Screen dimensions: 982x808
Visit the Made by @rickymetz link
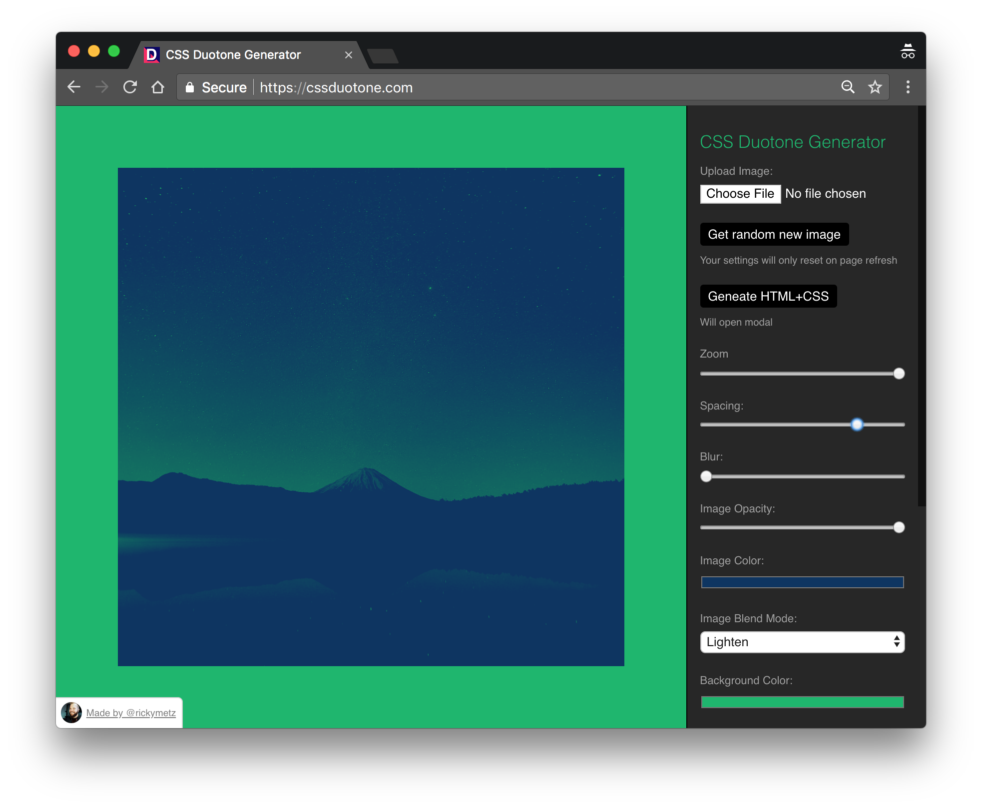tap(131, 713)
